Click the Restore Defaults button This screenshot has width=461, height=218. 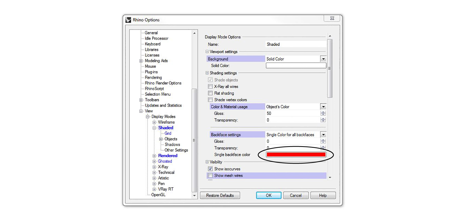[220, 195]
